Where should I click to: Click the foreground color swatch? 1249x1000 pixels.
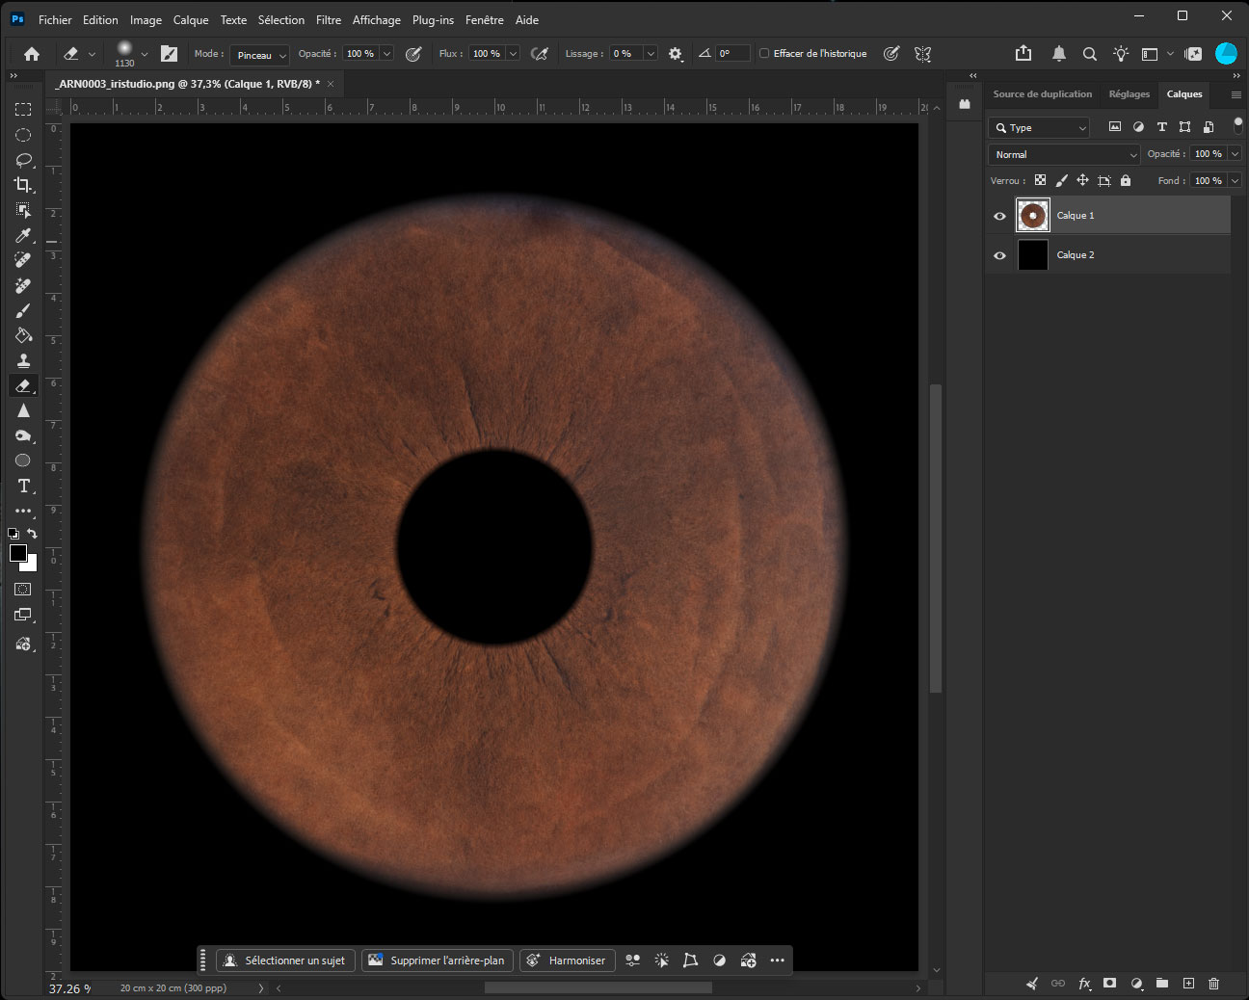click(x=18, y=553)
